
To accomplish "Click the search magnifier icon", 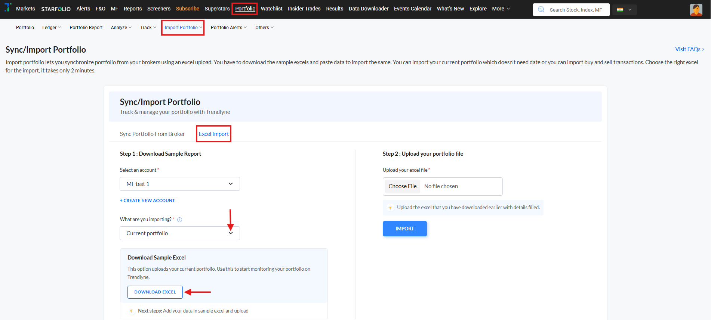I will click(541, 10).
